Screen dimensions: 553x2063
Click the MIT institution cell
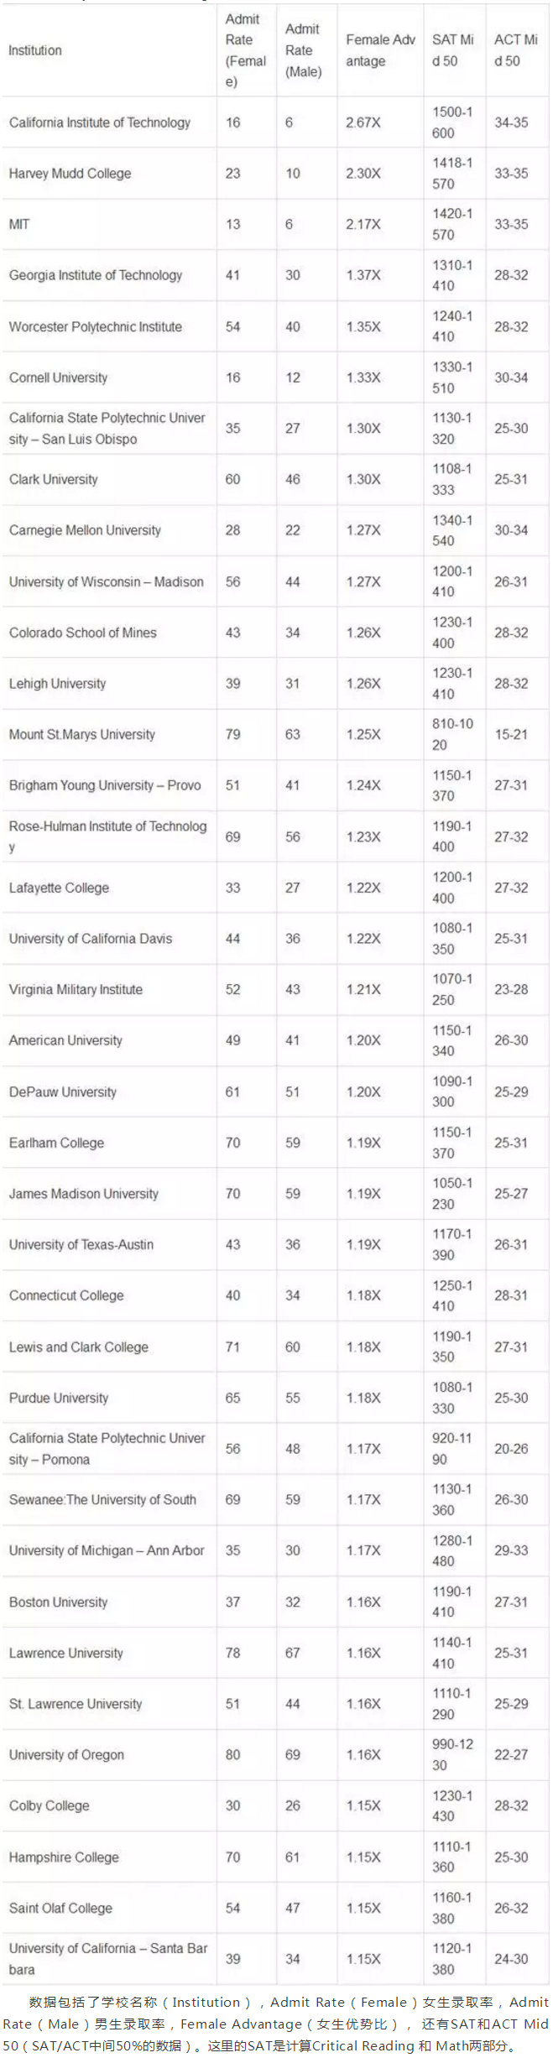tap(19, 224)
